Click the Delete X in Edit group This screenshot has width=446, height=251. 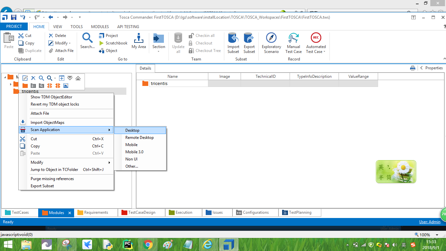click(51, 36)
